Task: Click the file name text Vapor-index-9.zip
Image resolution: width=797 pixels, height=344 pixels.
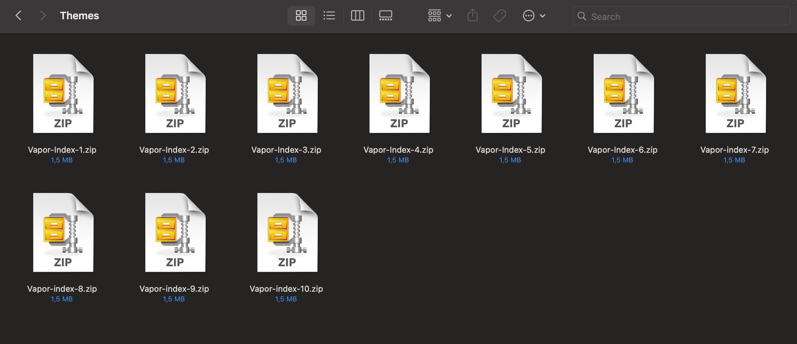Action: point(174,289)
